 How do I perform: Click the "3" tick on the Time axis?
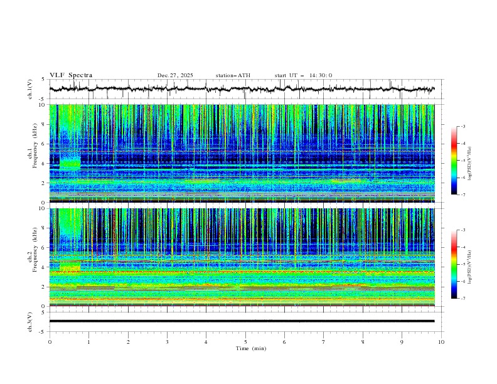point(167,342)
